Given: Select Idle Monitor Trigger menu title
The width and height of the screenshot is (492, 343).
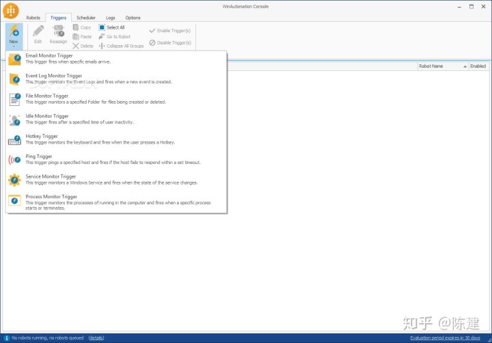Looking at the screenshot, I should click(47, 115).
